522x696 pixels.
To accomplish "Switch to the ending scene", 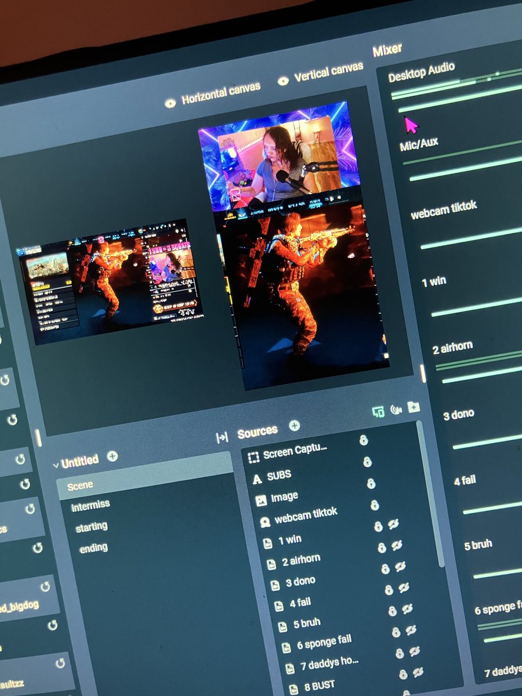I will tap(93, 548).
